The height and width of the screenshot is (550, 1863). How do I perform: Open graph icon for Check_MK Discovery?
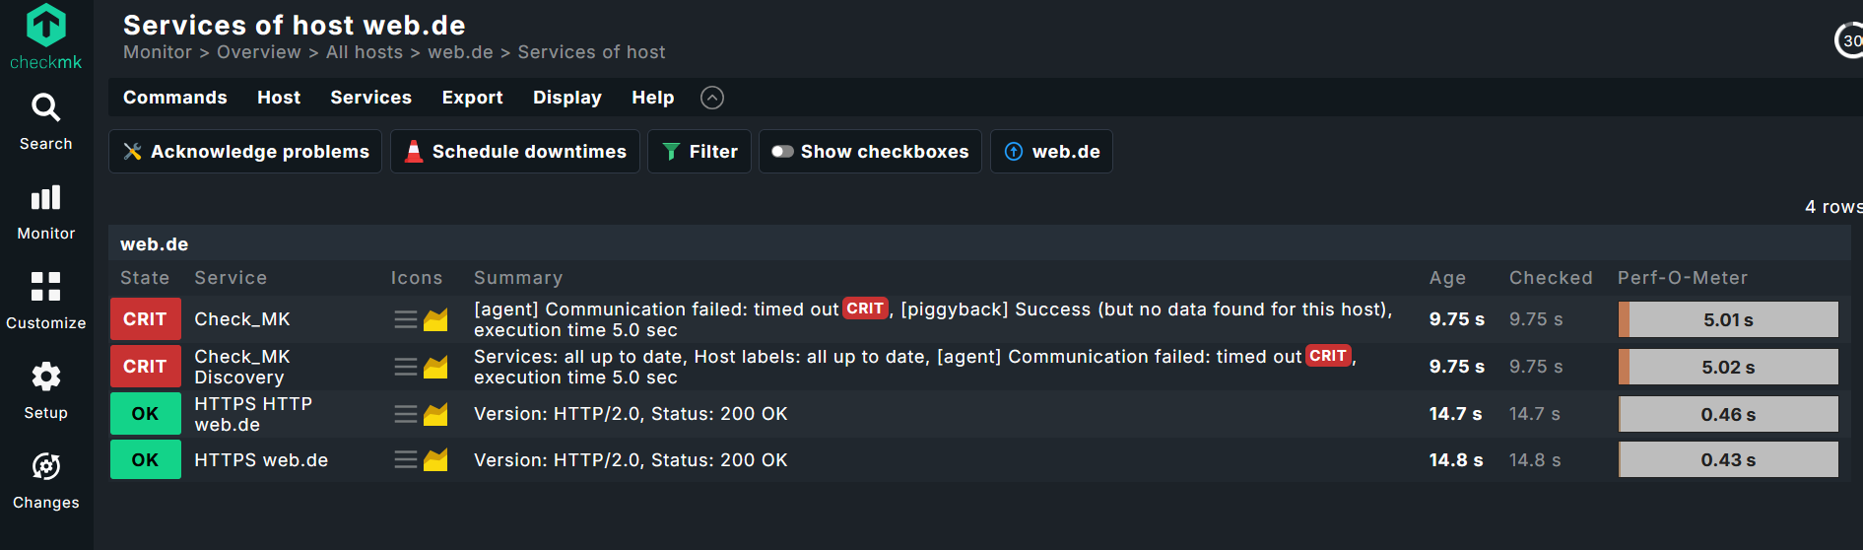[435, 367]
